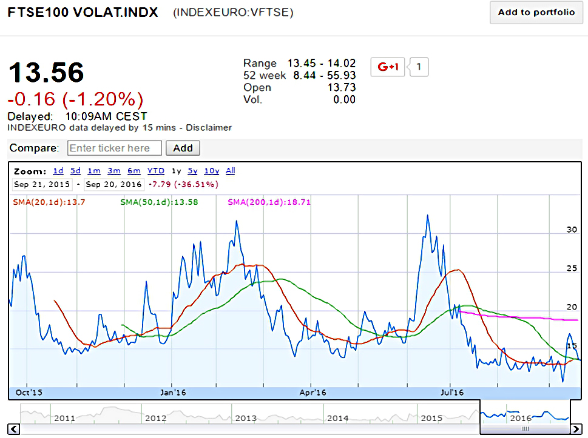Focus the Enter ticker here field
Screen dimensions: 588x438
115,148
